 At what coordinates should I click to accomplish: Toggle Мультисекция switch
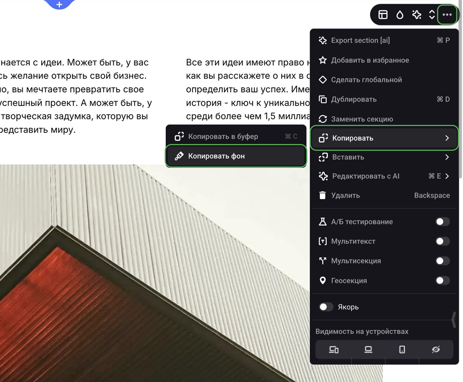point(442,261)
